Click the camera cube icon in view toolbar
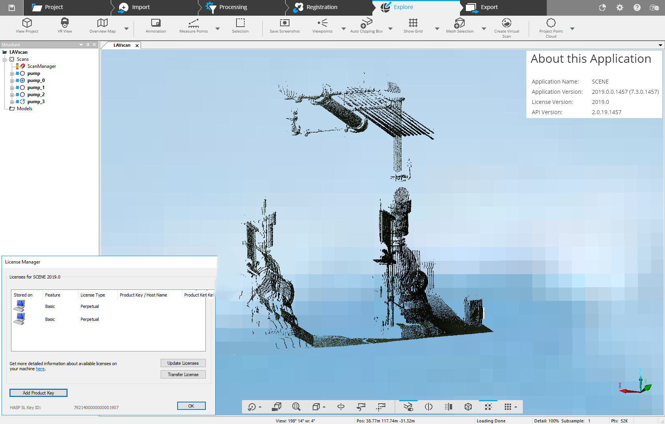Image resolution: width=665 pixels, height=424 pixels. point(277,407)
